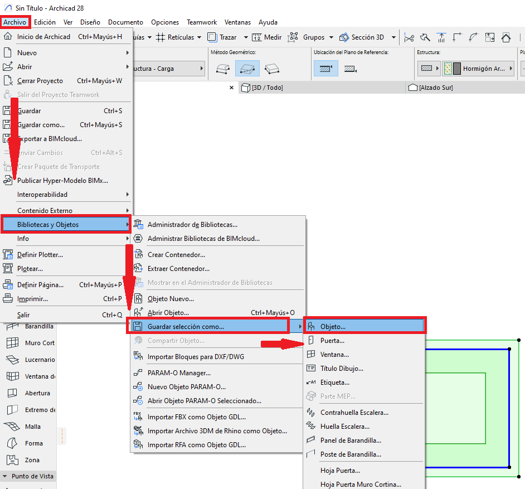
Task: Open the Alzado Sur tab
Action: point(435,88)
